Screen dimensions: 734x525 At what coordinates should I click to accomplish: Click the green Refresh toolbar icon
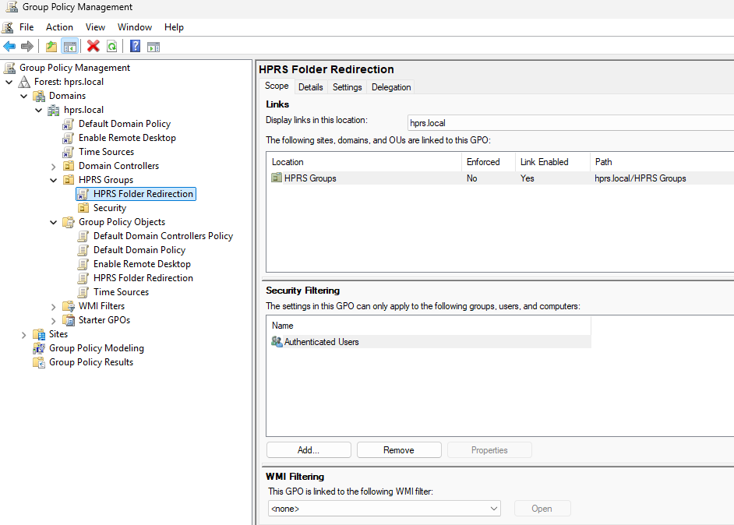(112, 46)
